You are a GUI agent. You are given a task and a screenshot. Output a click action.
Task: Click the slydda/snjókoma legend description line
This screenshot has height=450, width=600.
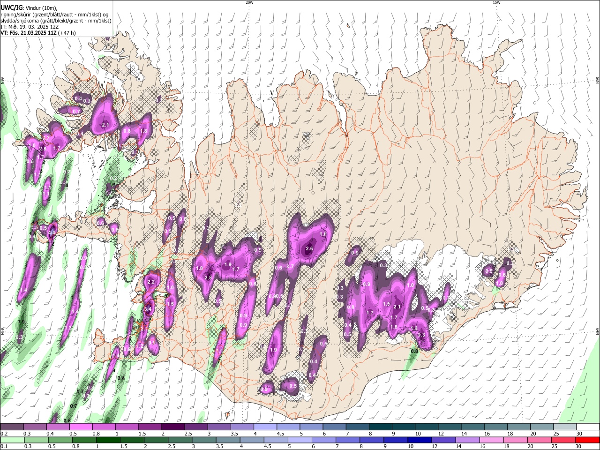[56, 21]
